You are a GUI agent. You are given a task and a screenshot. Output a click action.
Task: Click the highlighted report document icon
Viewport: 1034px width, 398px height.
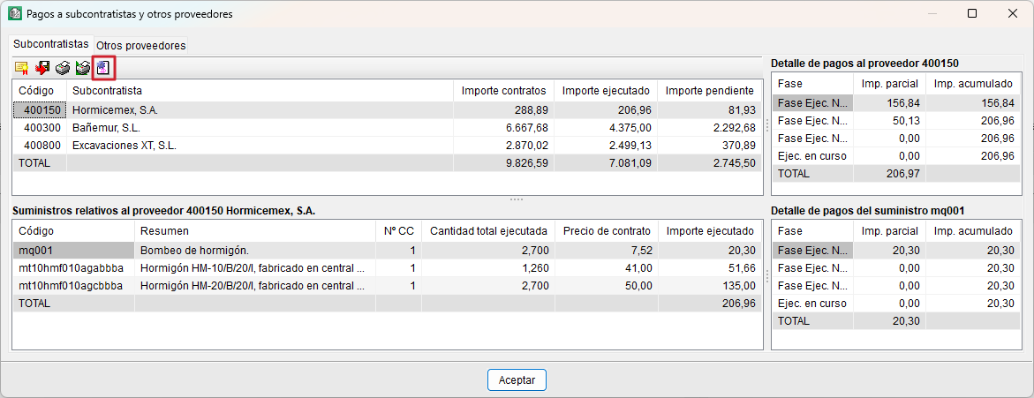pos(103,68)
